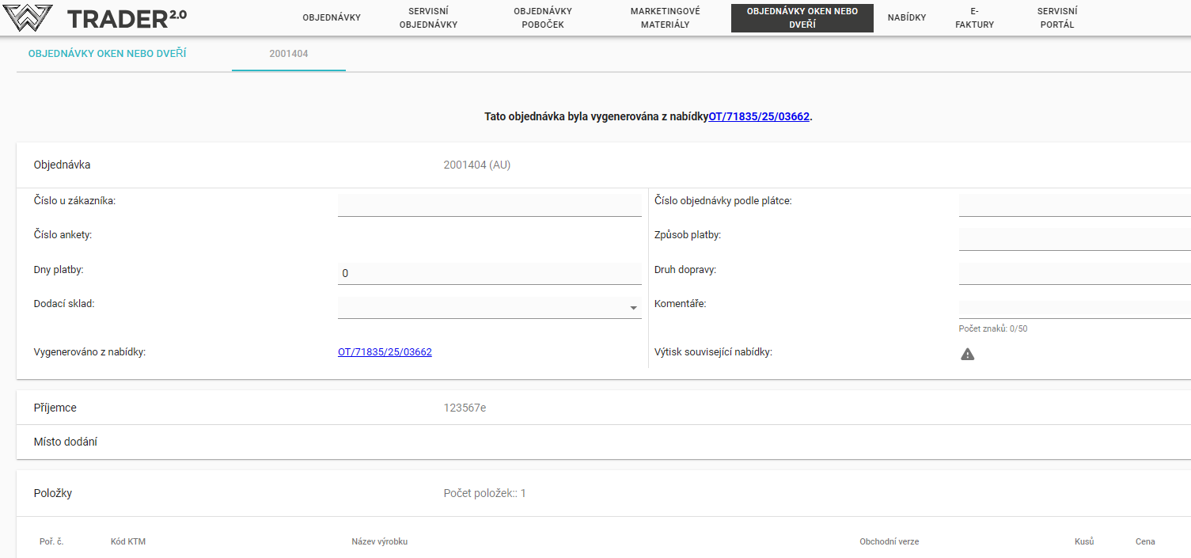
Task: Open the Vygenerováno z nabídky offer link
Action: 385,352
